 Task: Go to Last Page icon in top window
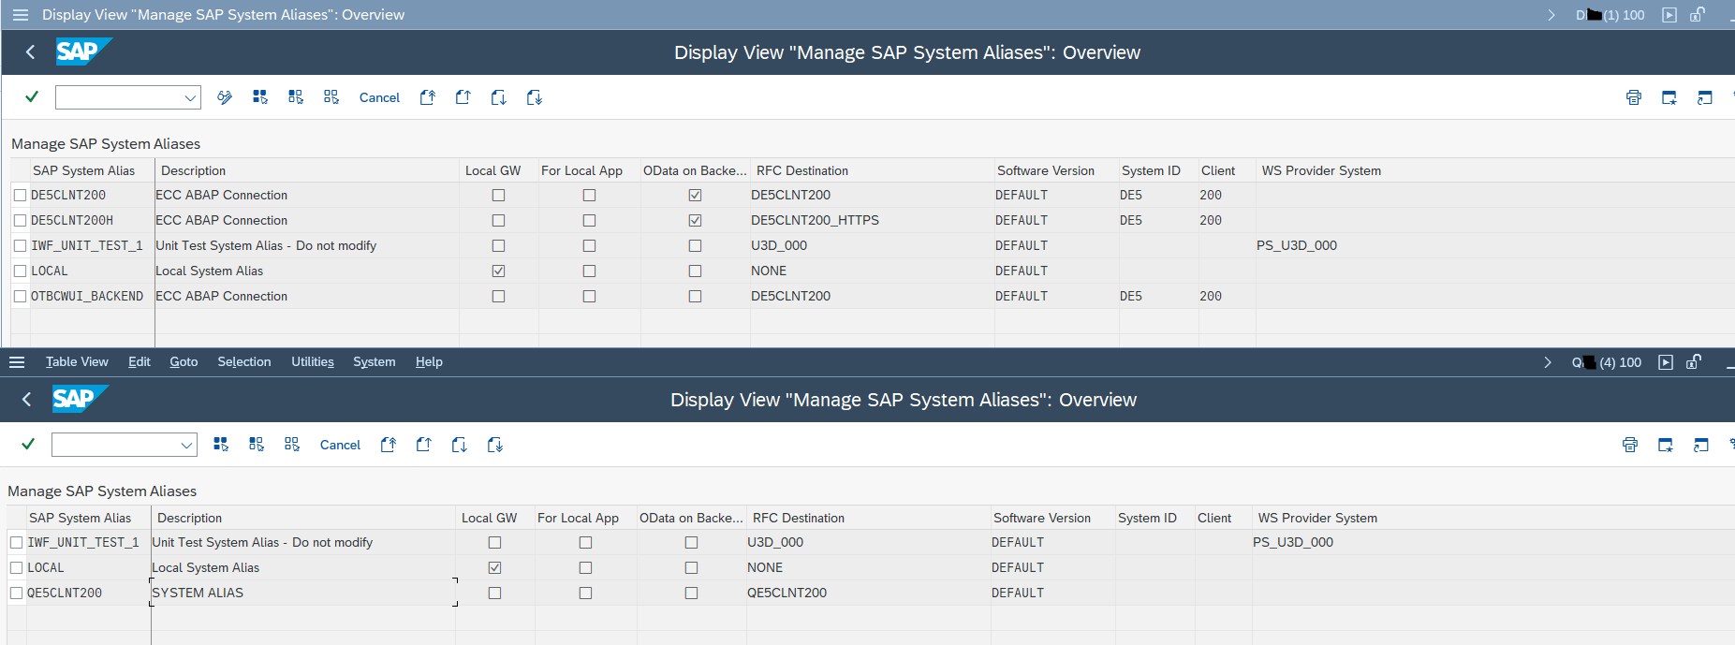pos(535,97)
